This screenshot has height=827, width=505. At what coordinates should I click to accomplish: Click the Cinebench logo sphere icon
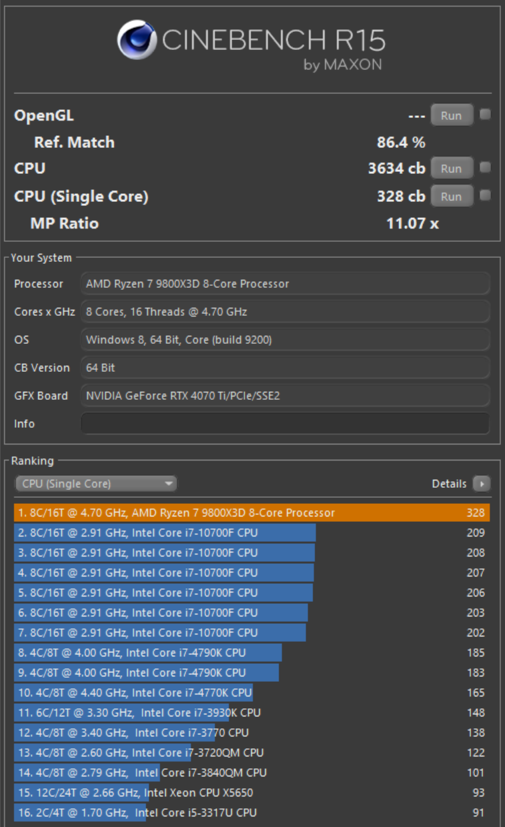tap(137, 40)
